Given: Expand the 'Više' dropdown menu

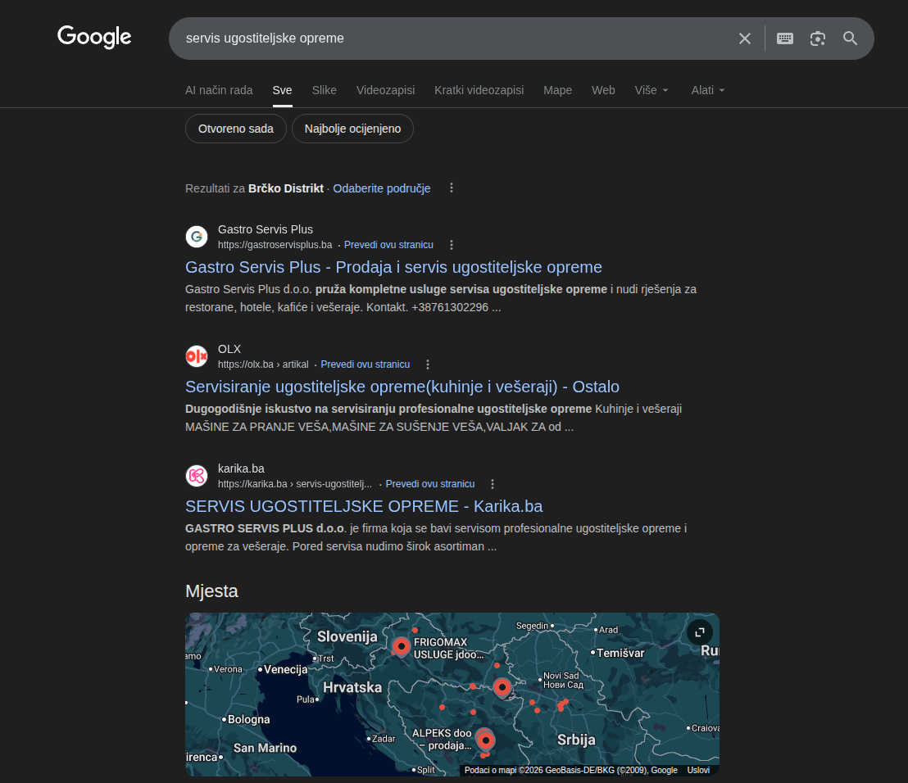Looking at the screenshot, I should (x=651, y=90).
